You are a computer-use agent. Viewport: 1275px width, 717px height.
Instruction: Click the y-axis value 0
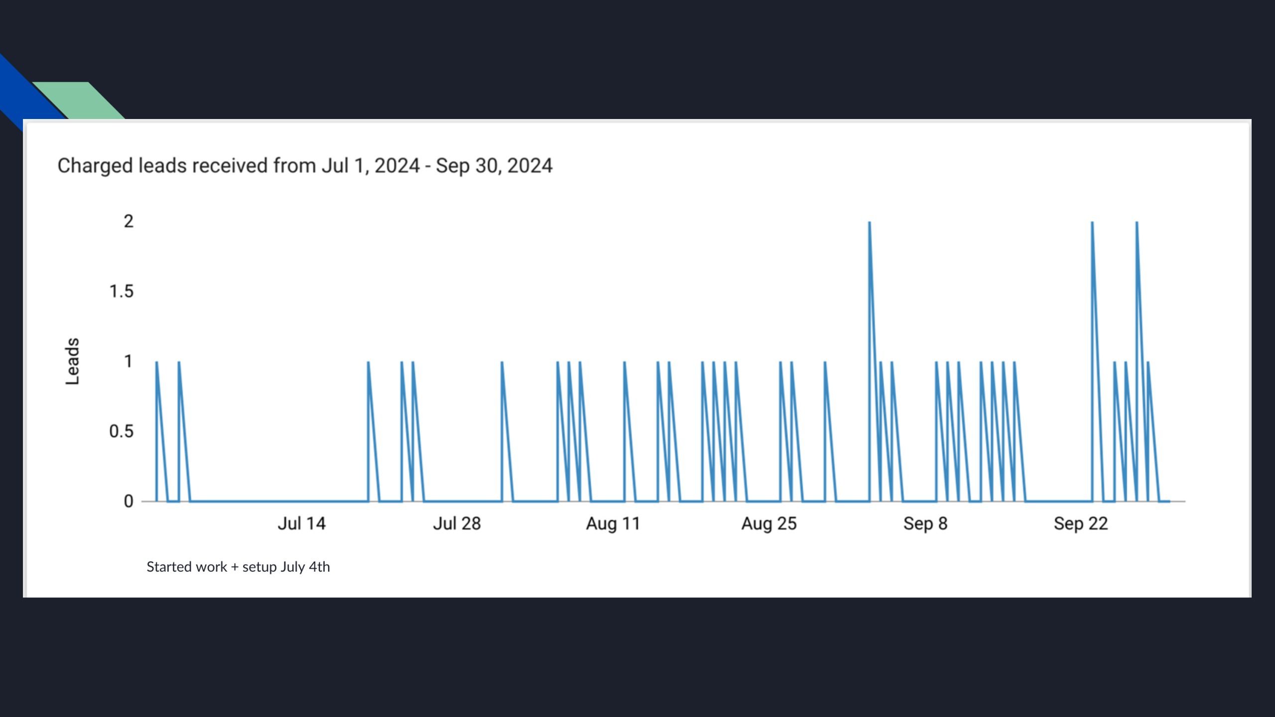tap(128, 501)
